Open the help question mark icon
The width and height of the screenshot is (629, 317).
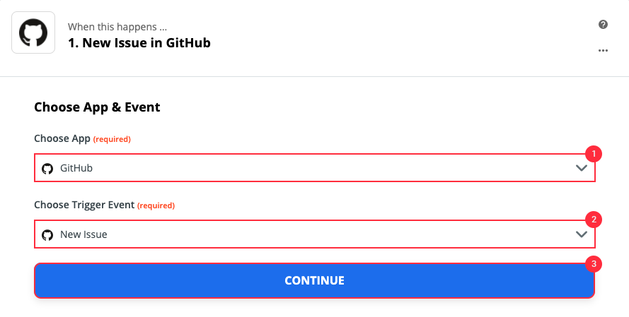[603, 25]
